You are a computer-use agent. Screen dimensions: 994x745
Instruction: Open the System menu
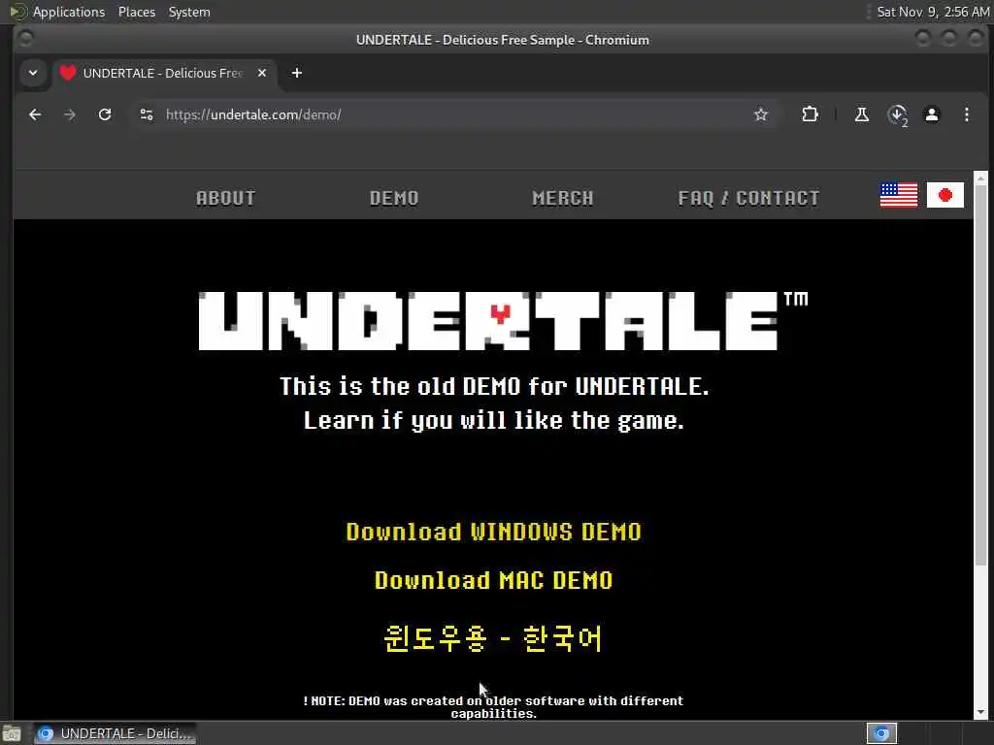189,12
